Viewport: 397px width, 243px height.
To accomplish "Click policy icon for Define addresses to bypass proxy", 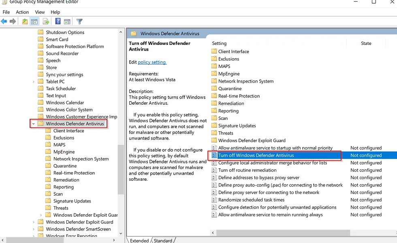I will pyautogui.click(x=214, y=177).
